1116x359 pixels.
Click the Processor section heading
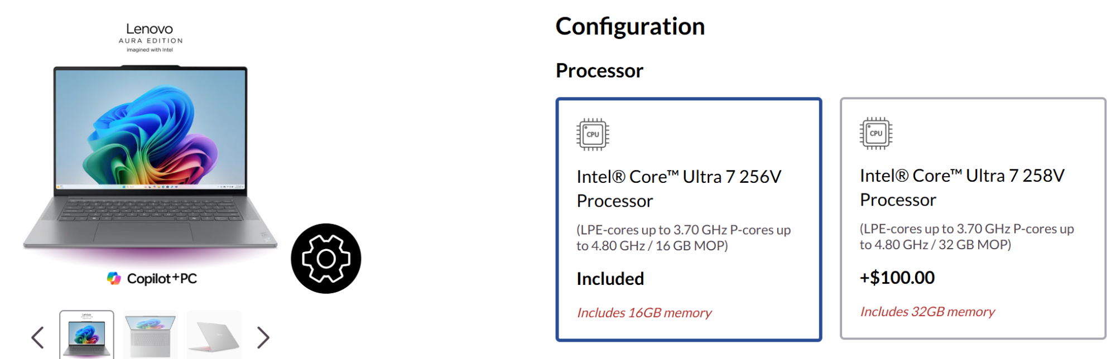coord(599,71)
